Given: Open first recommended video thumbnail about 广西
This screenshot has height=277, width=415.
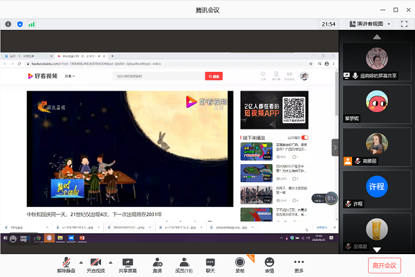Looking at the screenshot, I should [257, 152].
